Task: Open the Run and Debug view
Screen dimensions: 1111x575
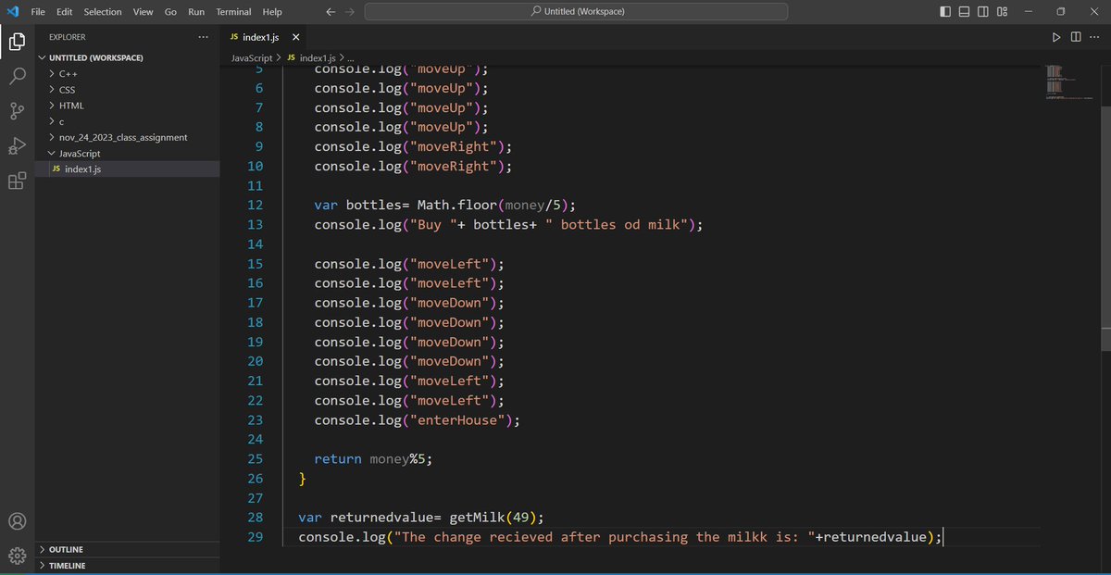Action: tap(17, 146)
